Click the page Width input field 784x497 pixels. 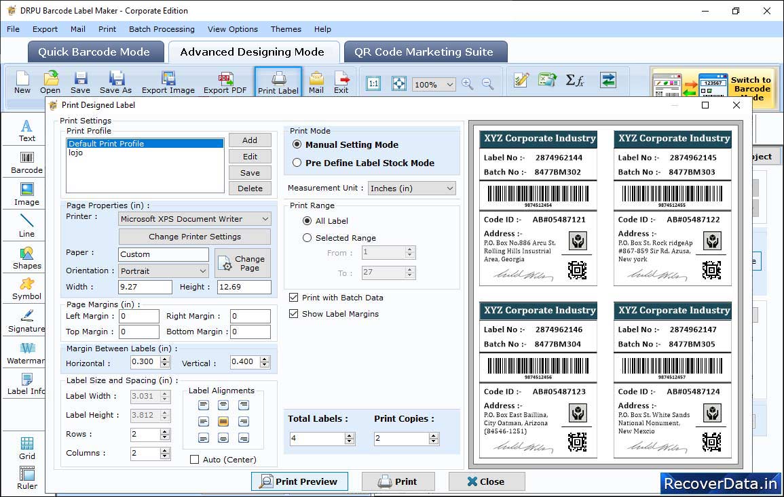[145, 287]
